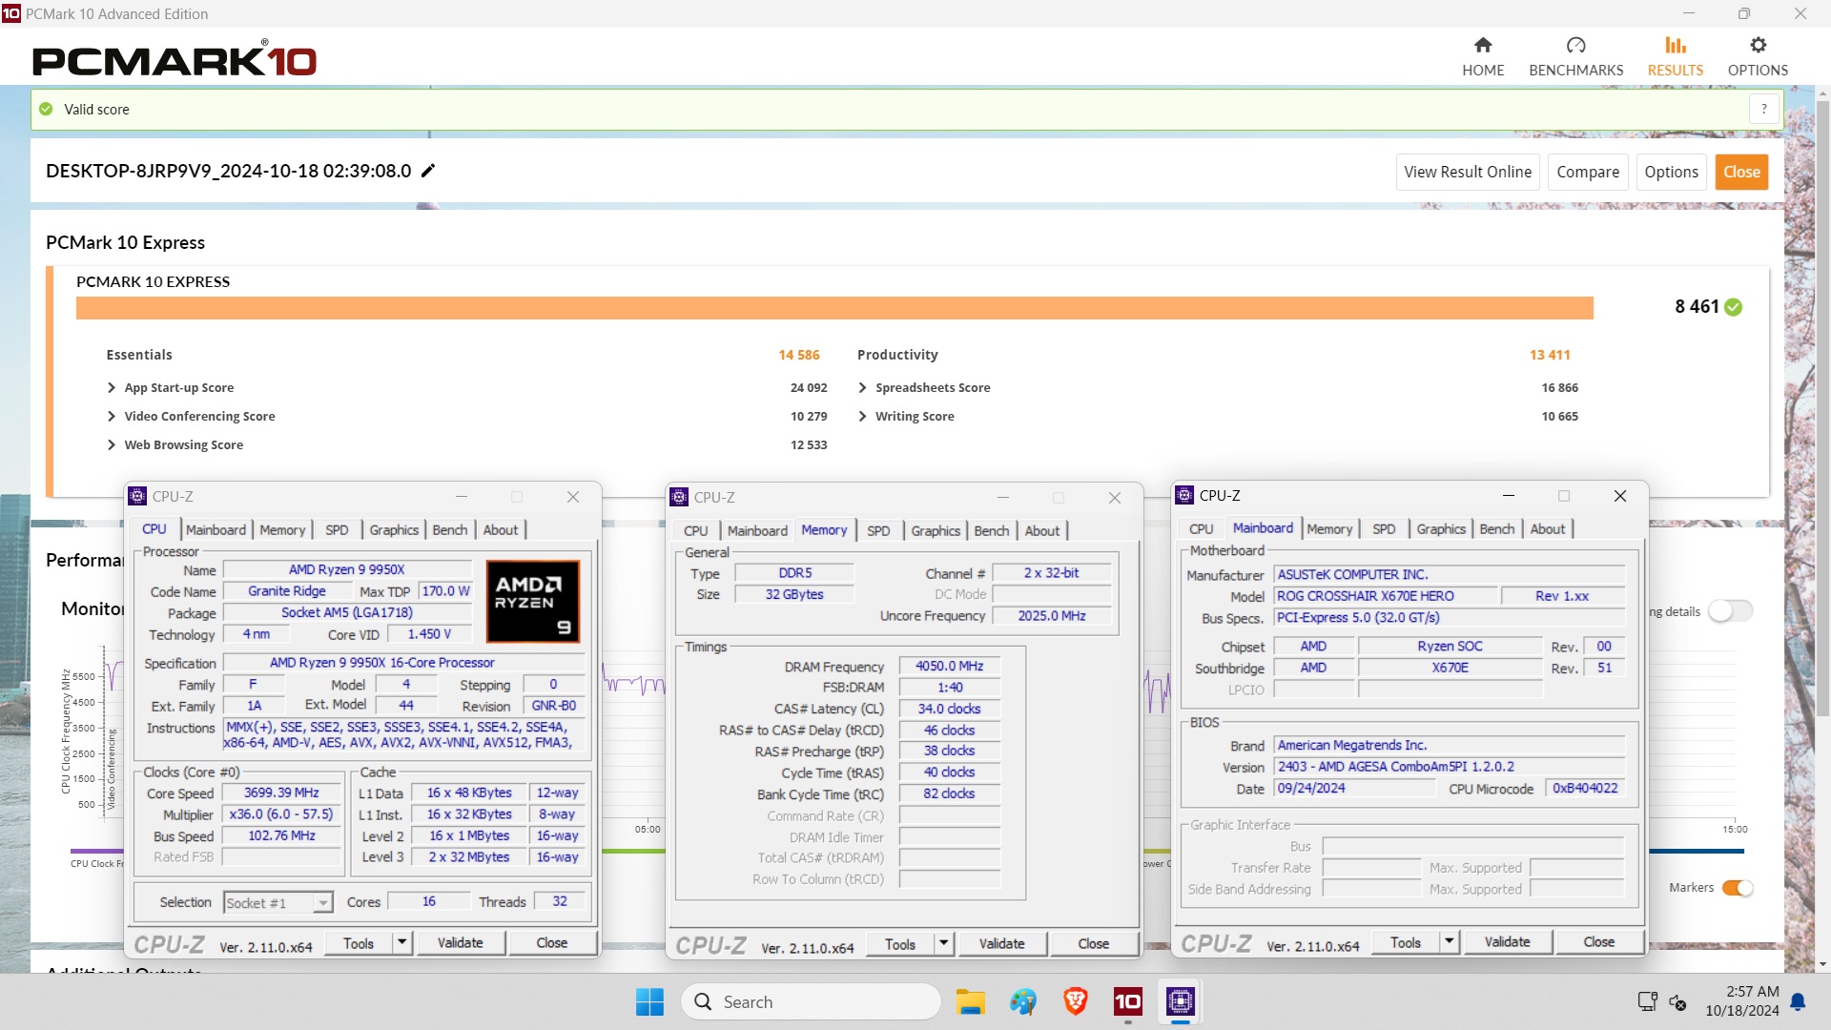Click the display tray icon in the taskbar
This screenshot has width=1831, height=1030.
pyautogui.click(x=1647, y=1001)
